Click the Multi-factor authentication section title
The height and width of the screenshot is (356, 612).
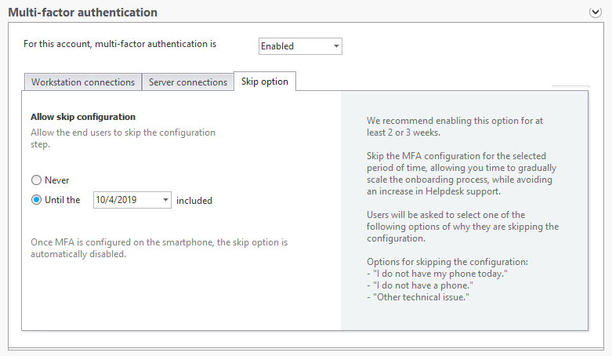tap(83, 13)
